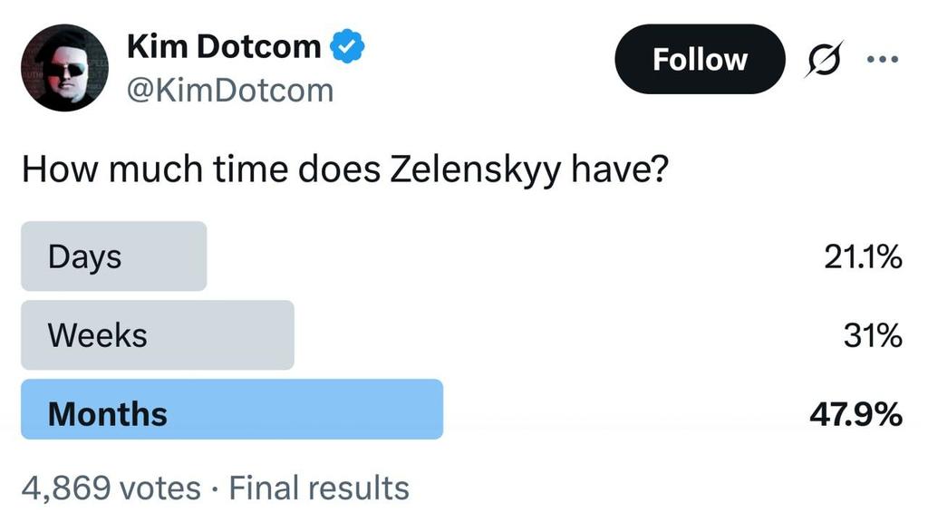The height and width of the screenshot is (522, 928).
Task: Click the bold 47.9% Months result
Action: click(855, 415)
